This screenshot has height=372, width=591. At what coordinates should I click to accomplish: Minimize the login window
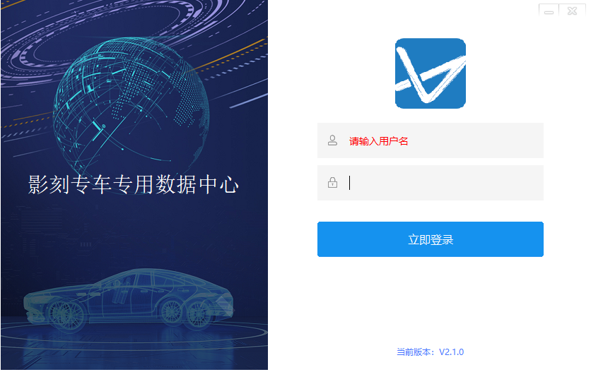click(549, 11)
